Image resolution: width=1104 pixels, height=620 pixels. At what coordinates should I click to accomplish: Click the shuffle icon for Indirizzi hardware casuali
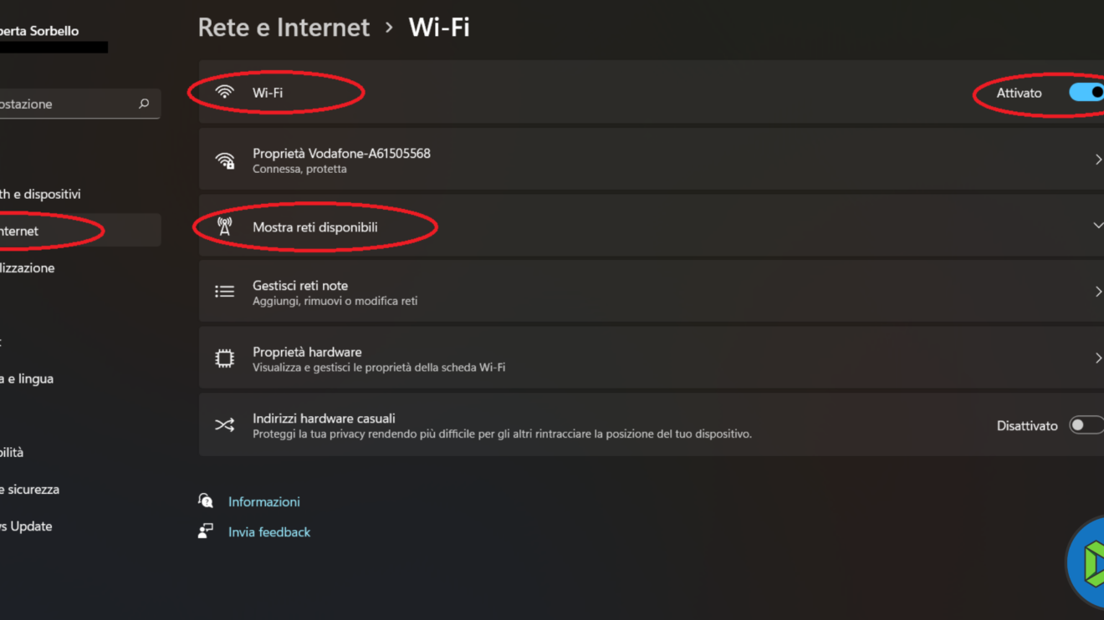(x=224, y=425)
